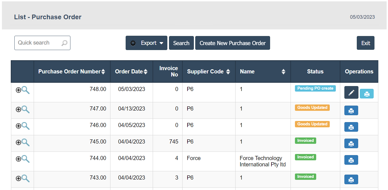Print purchase order 743
The image size is (388, 190).
click(351, 180)
